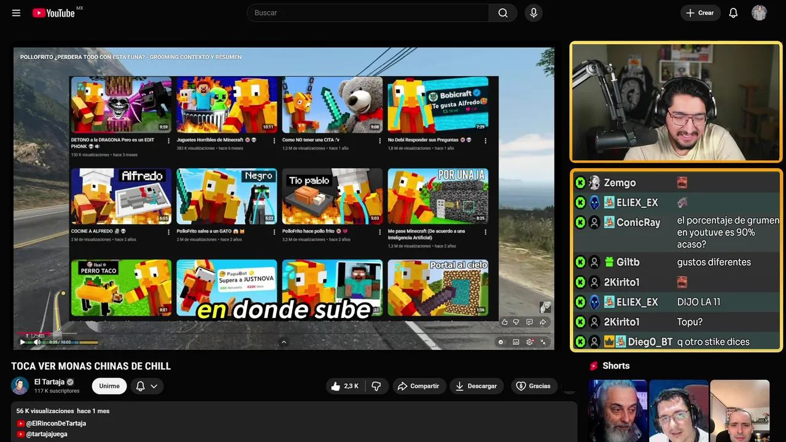Open the middle Short with the headphones man

(x=679, y=411)
